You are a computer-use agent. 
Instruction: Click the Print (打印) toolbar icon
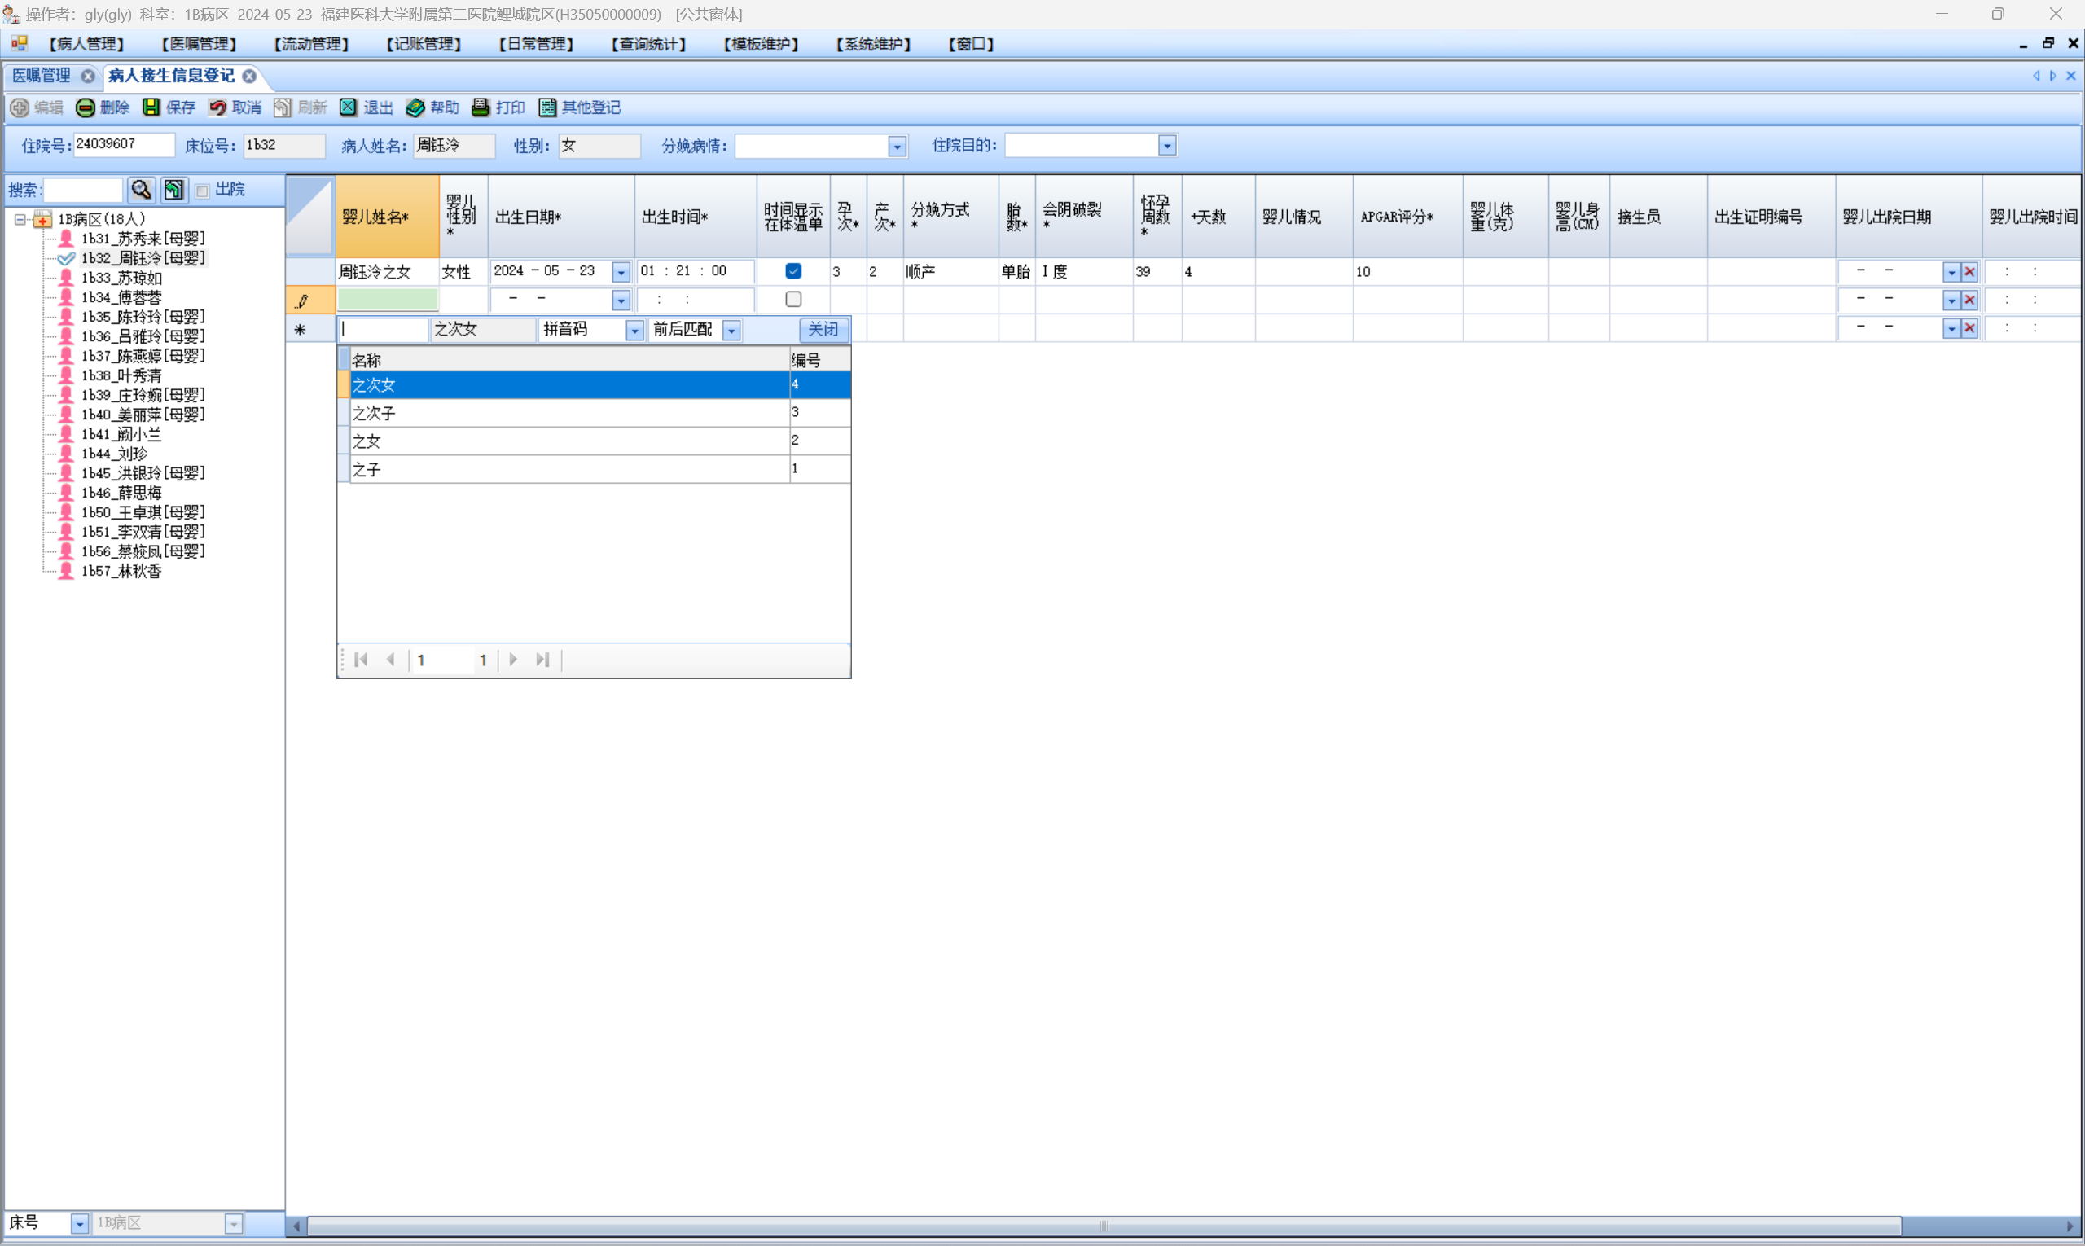tap(481, 107)
